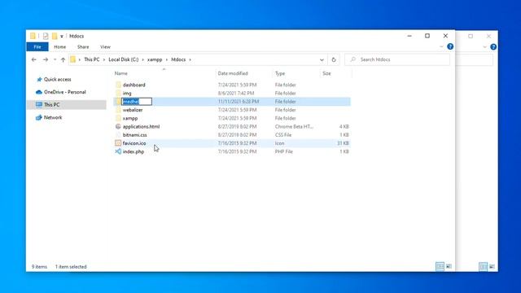Viewport: 521px width, 293px height.
Task: Select the img folder
Action: tap(127, 94)
